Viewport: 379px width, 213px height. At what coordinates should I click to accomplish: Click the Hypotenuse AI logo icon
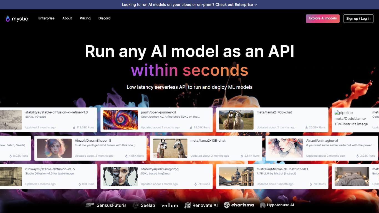tap(262, 205)
